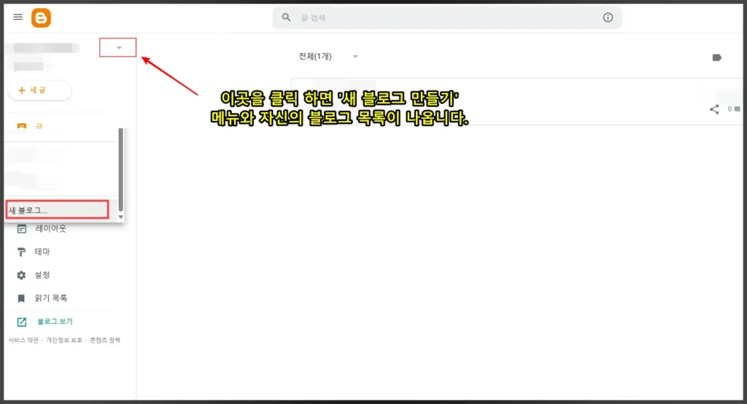Open the info icon in search bar
This screenshot has height=404, width=747.
(x=608, y=18)
